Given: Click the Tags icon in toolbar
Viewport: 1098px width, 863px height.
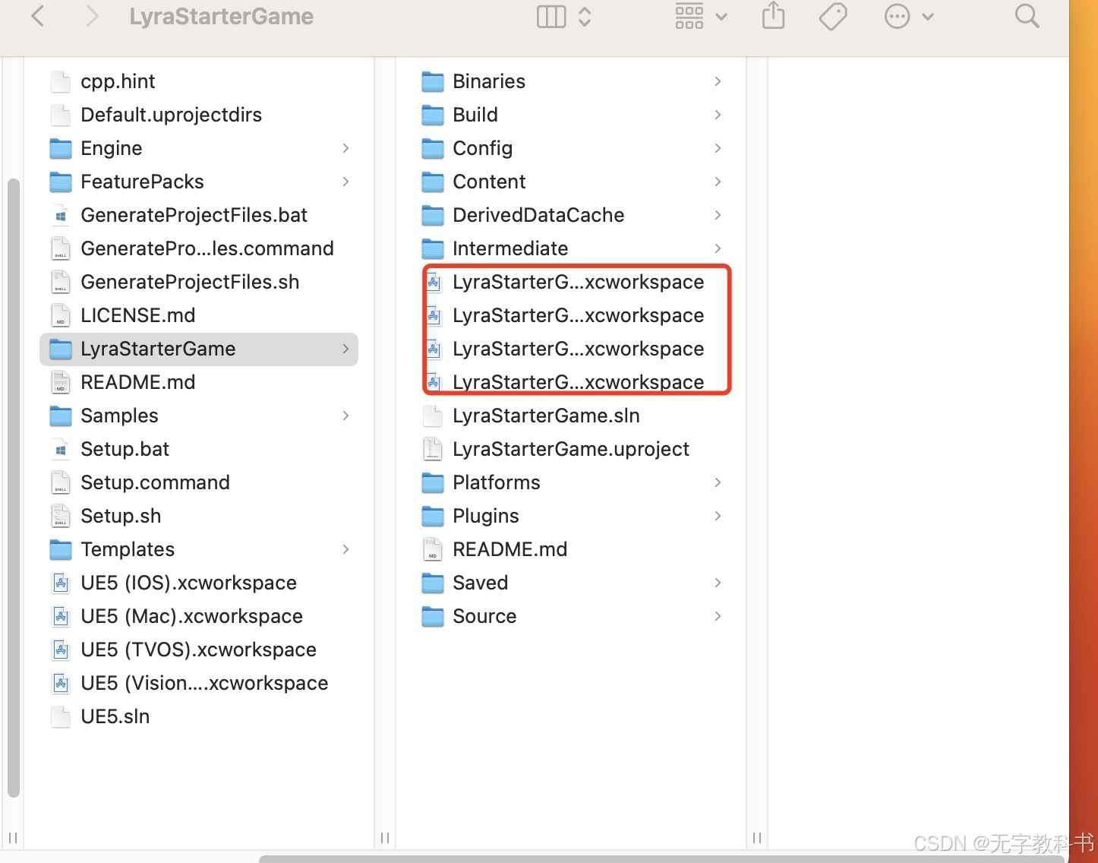Looking at the screenshot, I should [833, 17].
